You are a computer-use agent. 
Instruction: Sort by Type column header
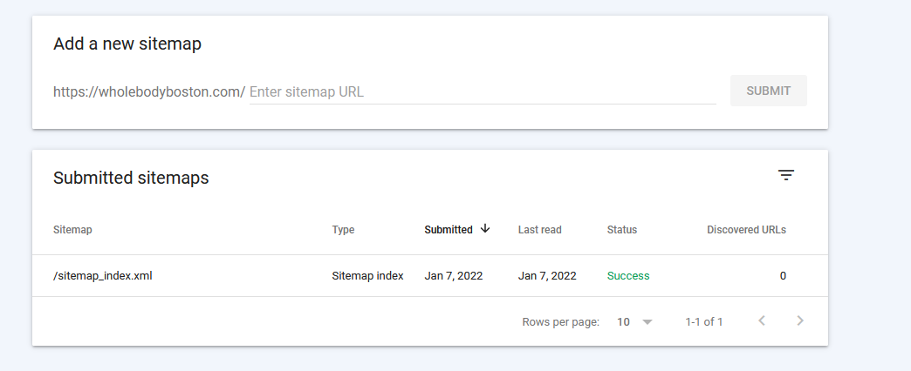pyautogui.click(x=343, y=230)
